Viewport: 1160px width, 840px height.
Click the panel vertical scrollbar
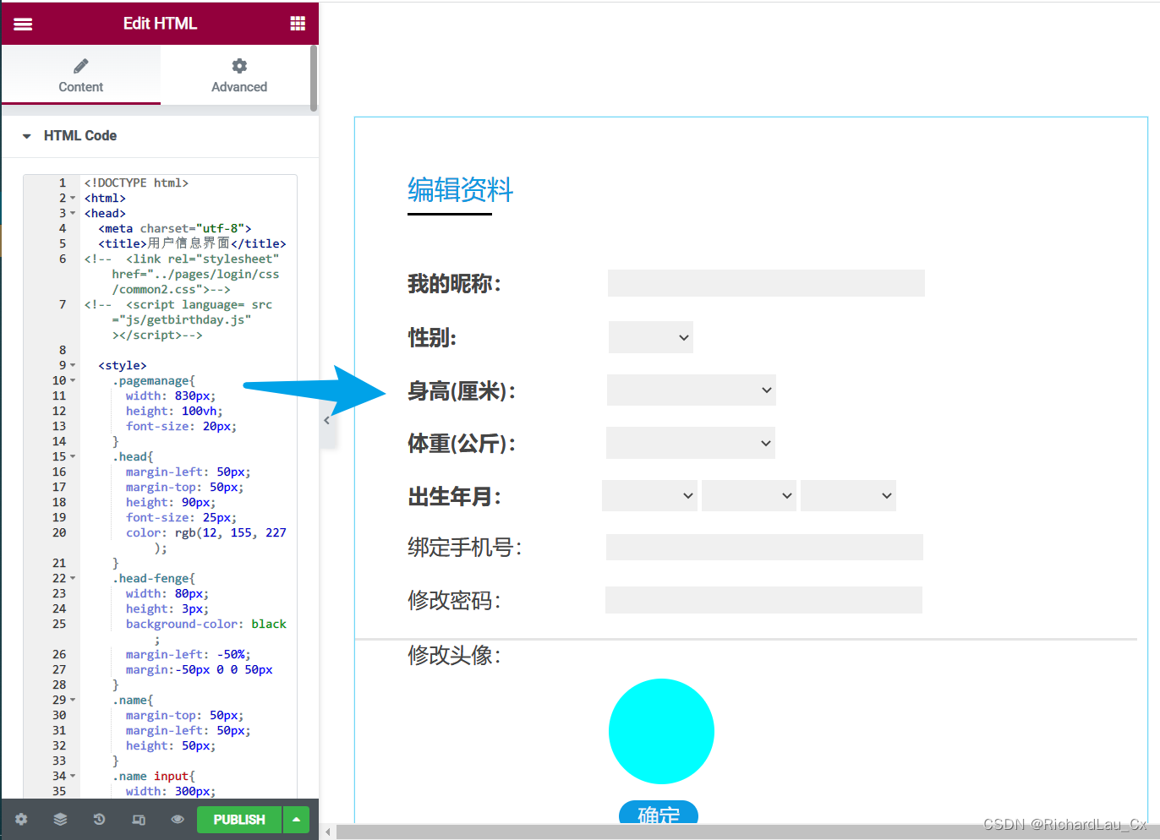click(x=314, y=79)
